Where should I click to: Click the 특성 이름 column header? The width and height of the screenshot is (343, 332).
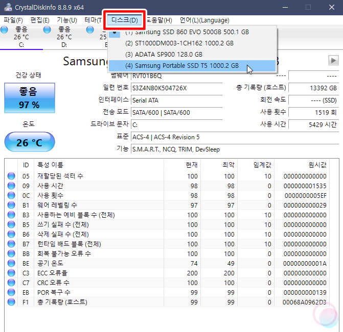coord(99,165)
